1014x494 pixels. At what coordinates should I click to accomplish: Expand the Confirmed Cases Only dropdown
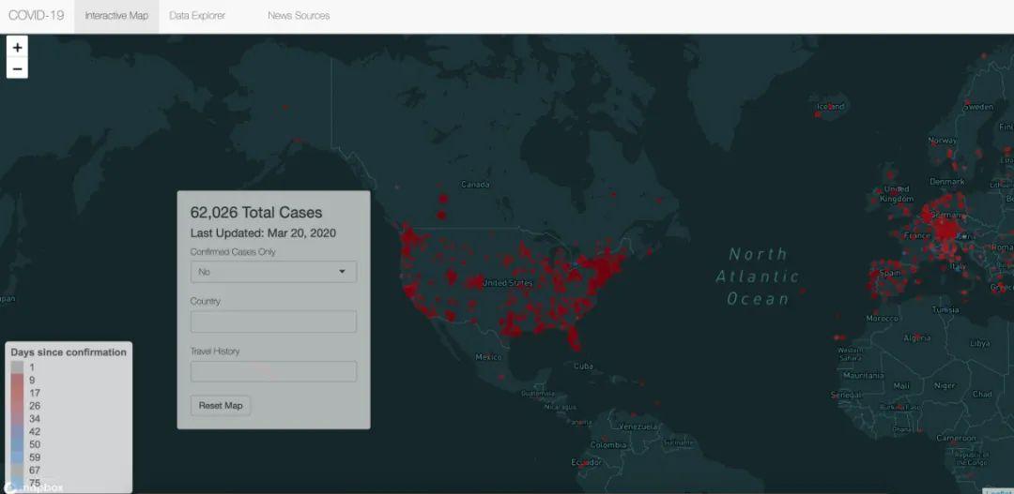(x=273, y=272)
